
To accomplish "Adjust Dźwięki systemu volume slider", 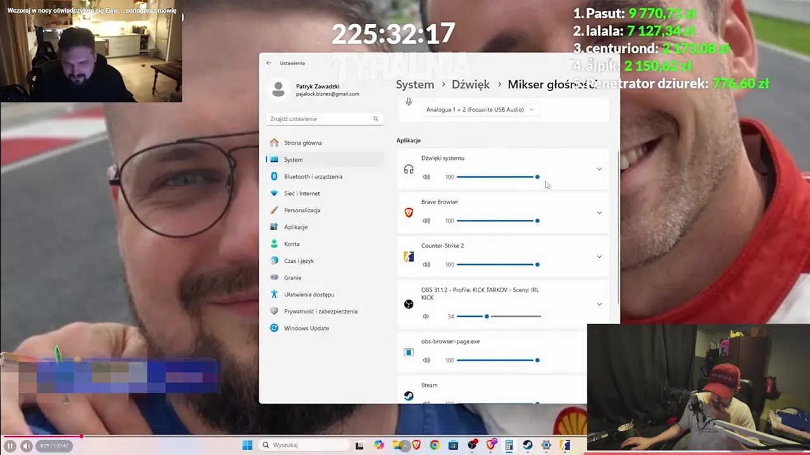I will (x=498, y=177).
